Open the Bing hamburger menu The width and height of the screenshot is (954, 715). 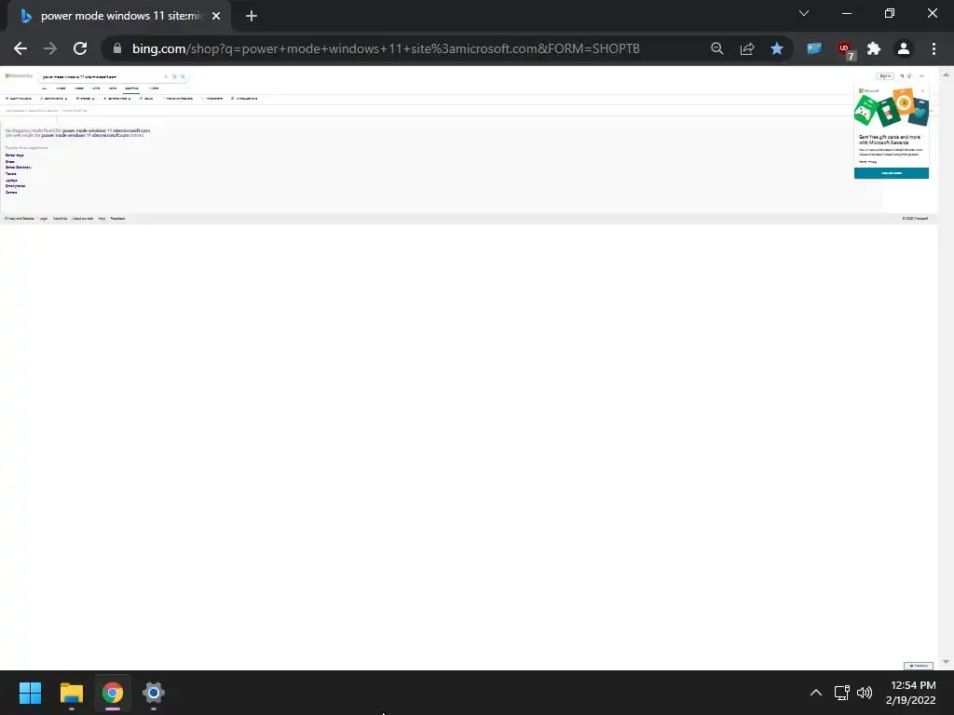[921, 76]
